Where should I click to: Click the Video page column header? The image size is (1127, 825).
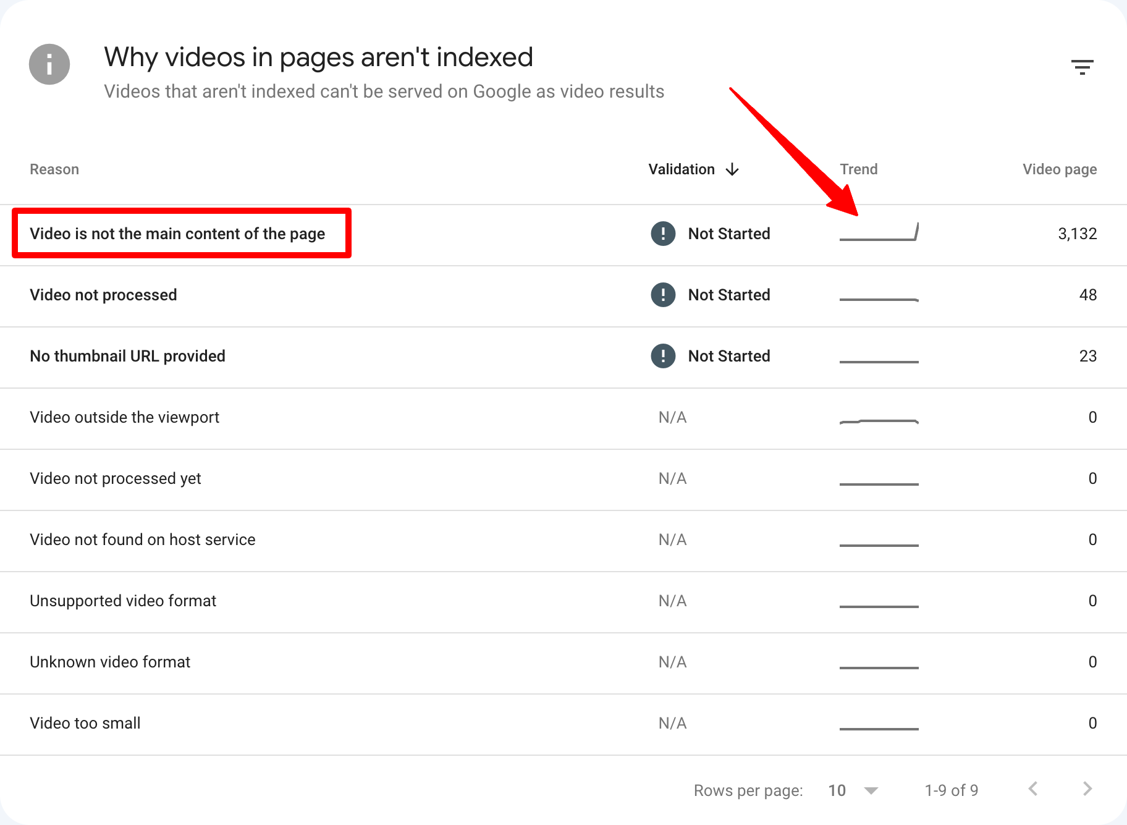click(1059, 169)
